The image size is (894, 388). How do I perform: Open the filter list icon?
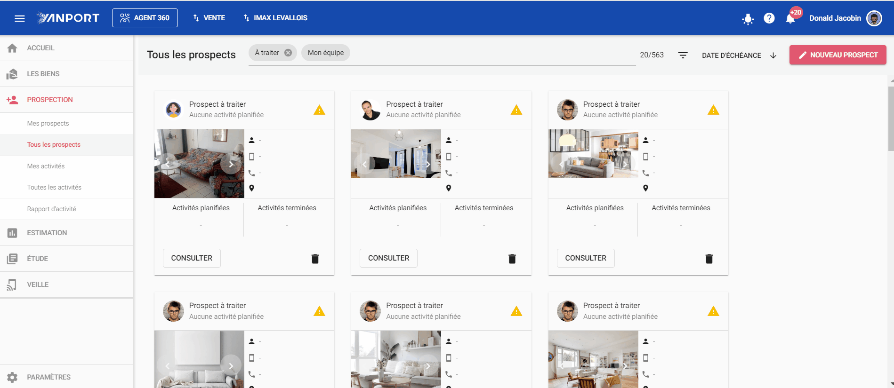(x=683, y=55)
